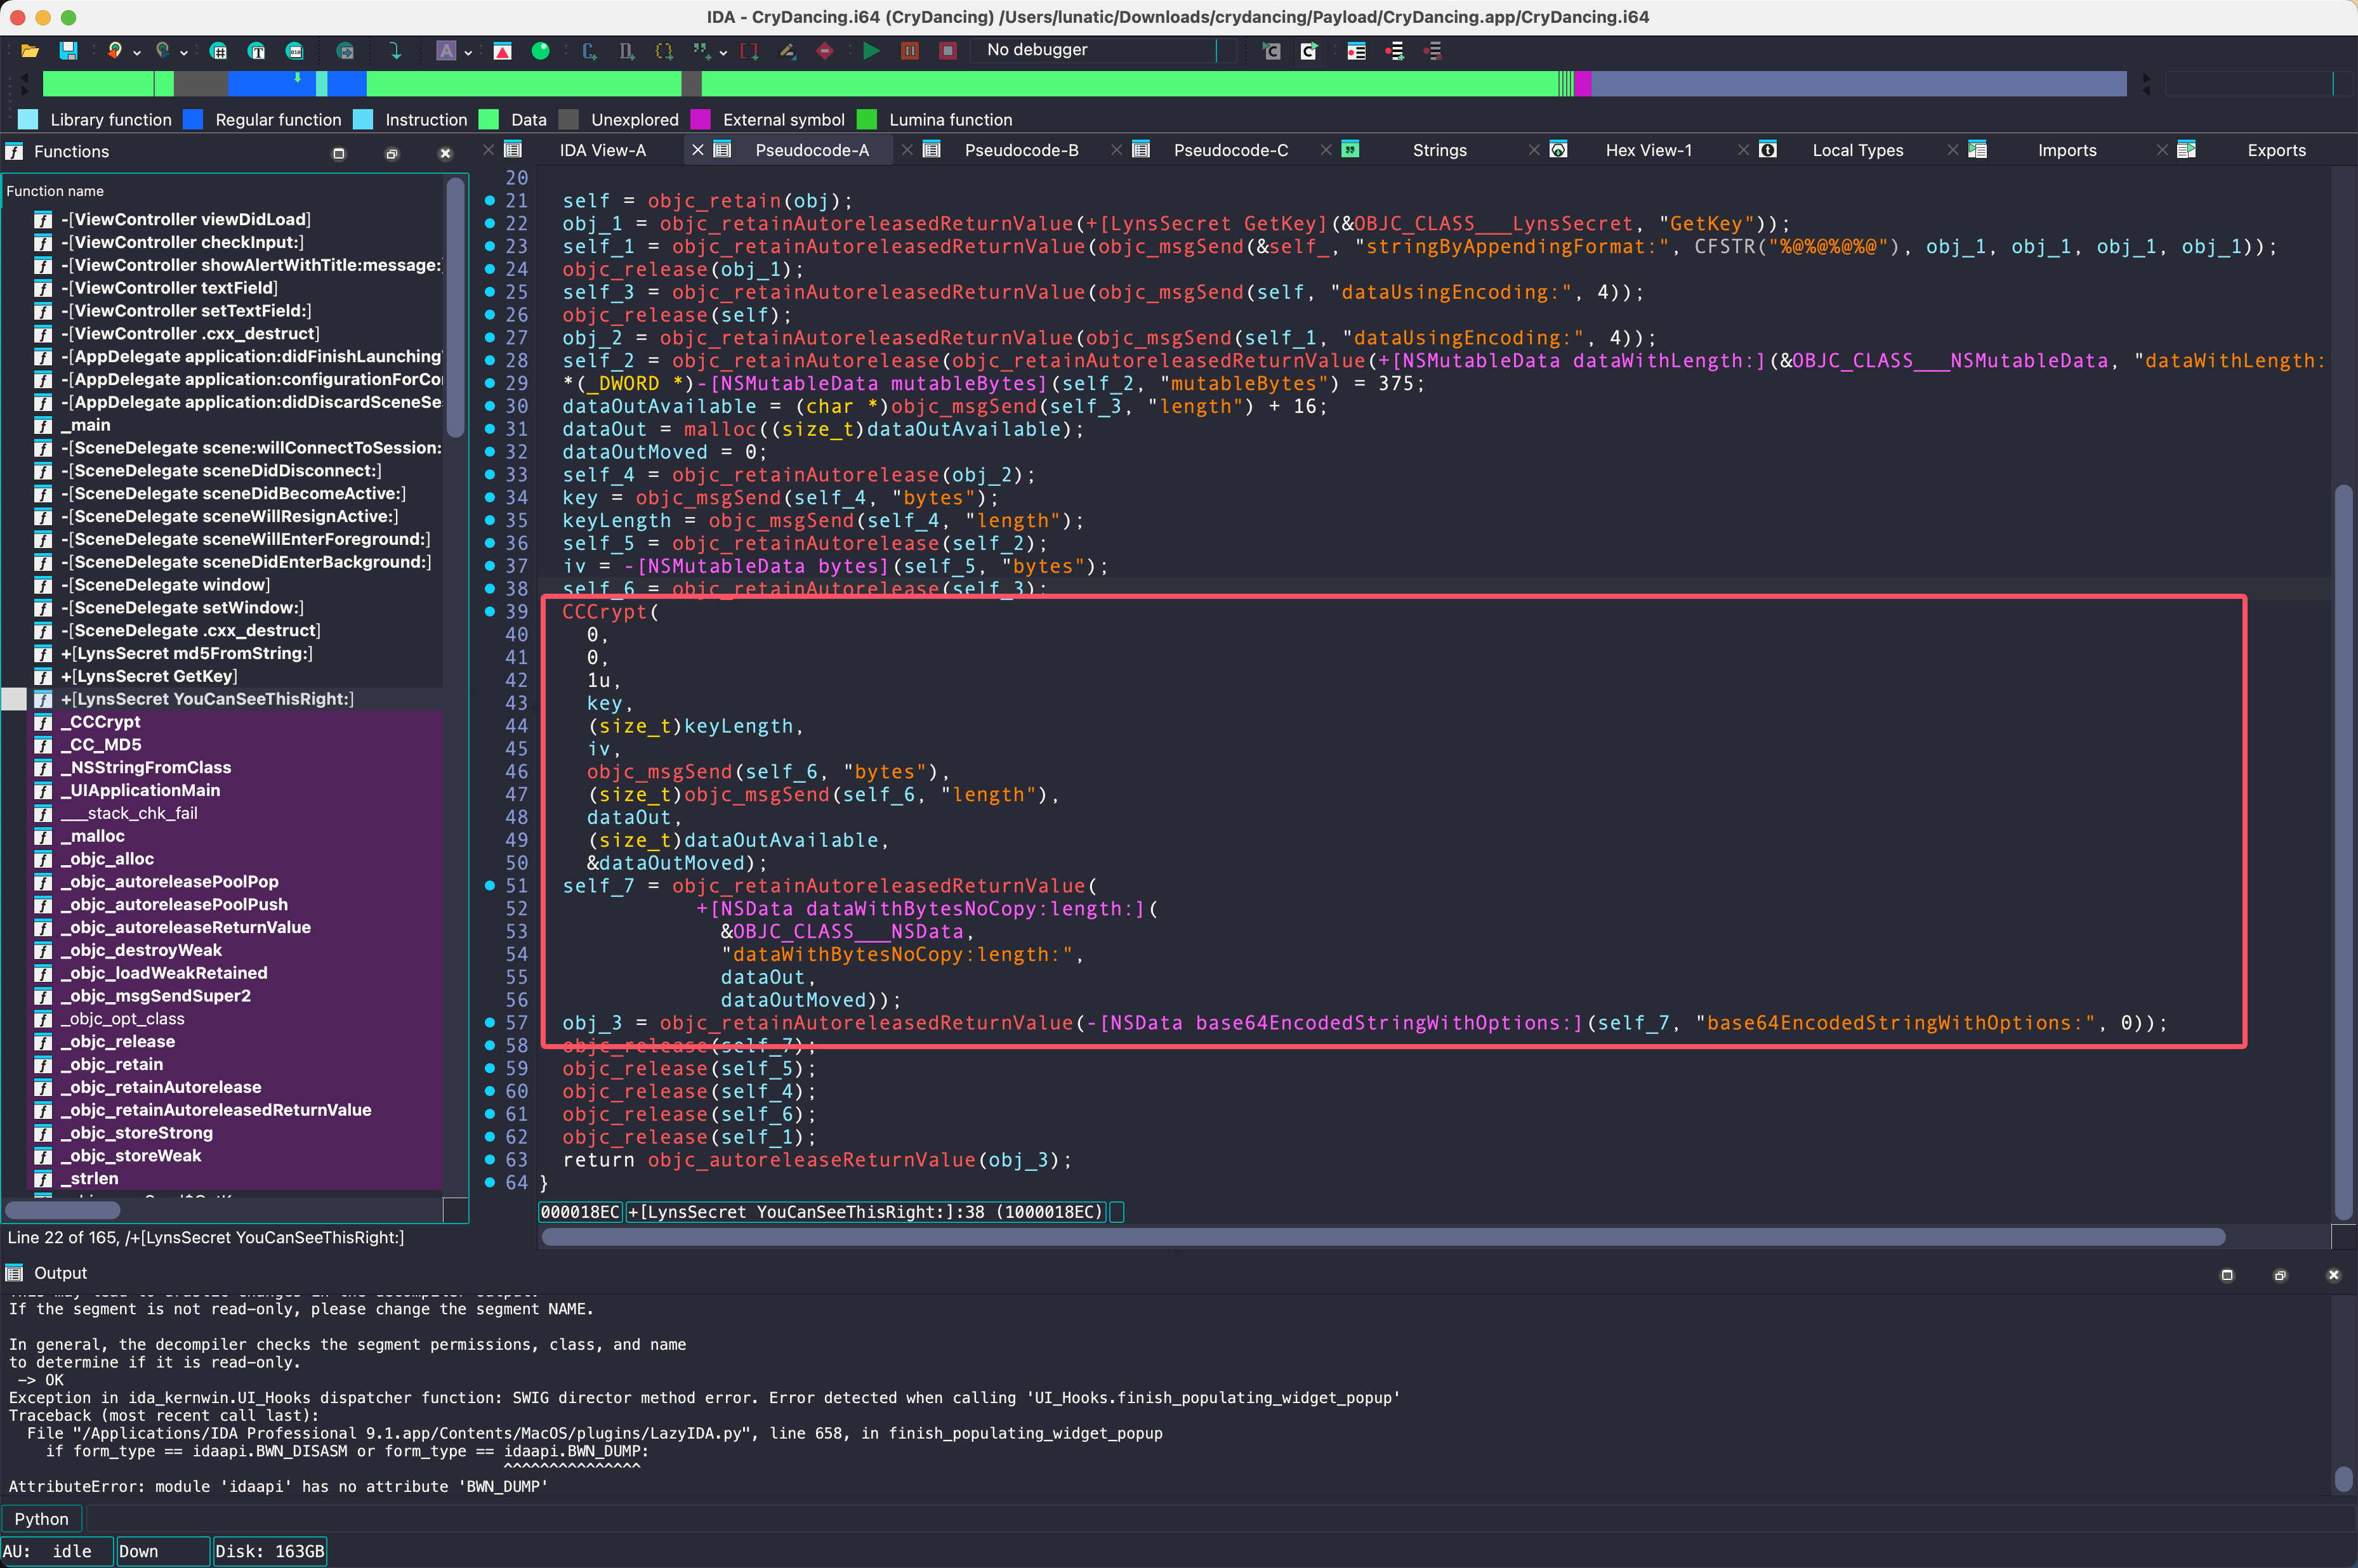2358x1568 pixels.
Task: Click the pause process toolbar icon
Action: [x=909, y=50]
